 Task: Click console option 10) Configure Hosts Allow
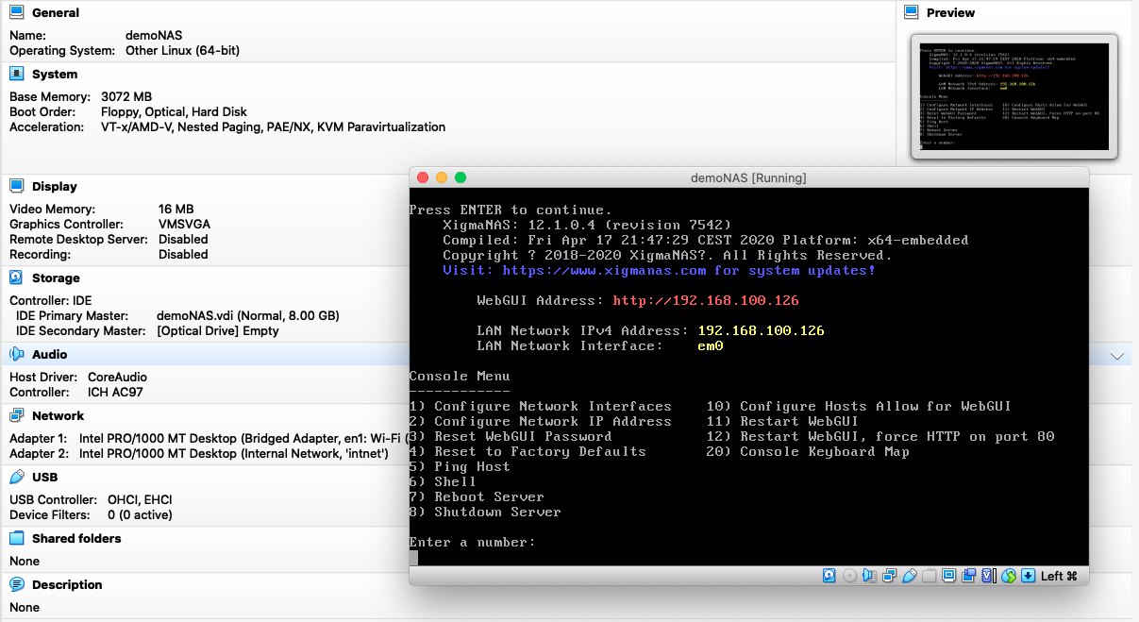(859, 406)
